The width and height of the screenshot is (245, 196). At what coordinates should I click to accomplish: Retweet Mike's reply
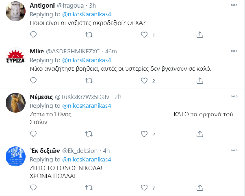point(89,81)
